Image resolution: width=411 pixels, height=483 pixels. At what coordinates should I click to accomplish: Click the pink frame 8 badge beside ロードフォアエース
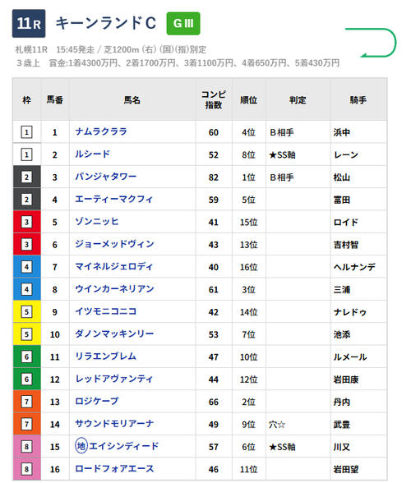coord(26,469)
